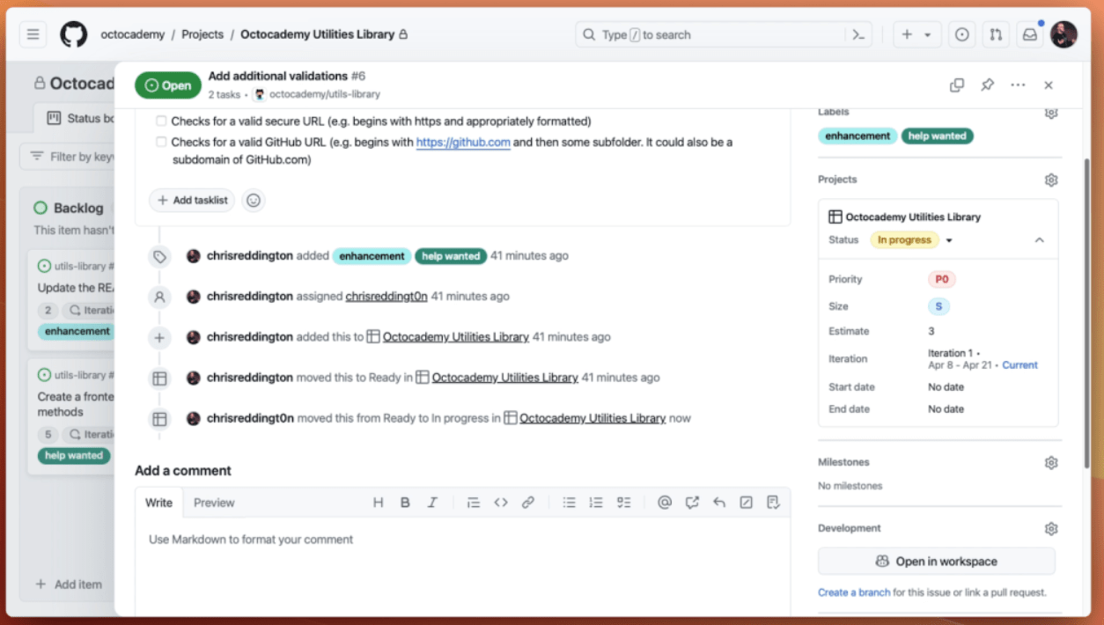Open the issues icon in header

[962, 34]
